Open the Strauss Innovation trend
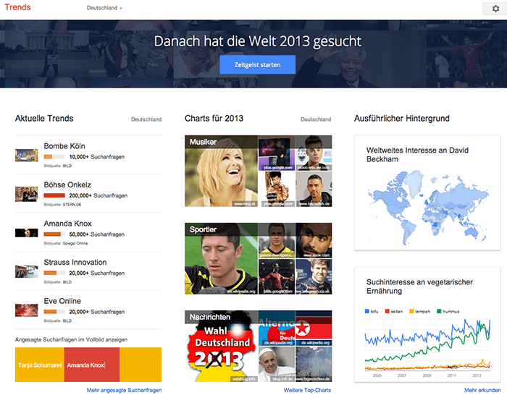The width and height of the screenshot is (507, 395). point(75,263)
